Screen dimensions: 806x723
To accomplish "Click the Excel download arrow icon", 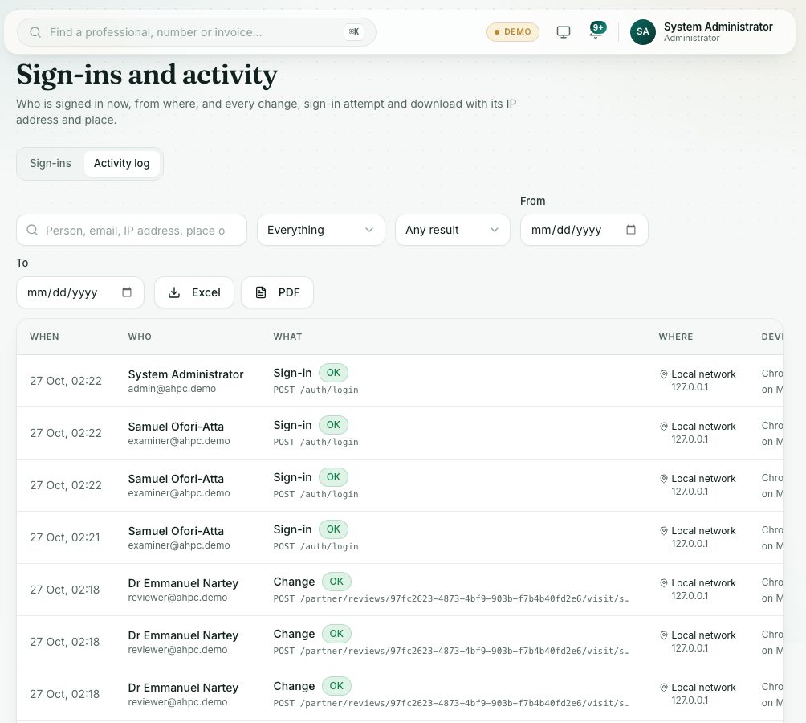I will click(x=174, y=292).
